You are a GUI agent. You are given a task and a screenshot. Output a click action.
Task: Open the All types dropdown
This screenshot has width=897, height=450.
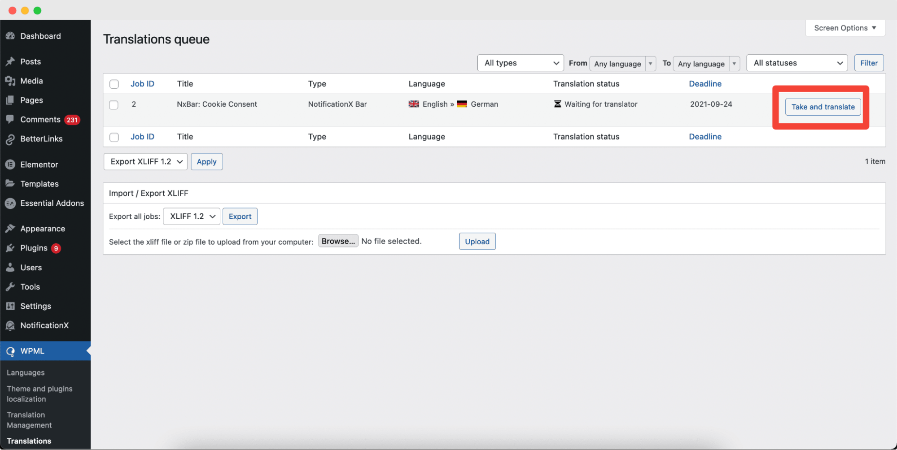(x=521, y=63)
